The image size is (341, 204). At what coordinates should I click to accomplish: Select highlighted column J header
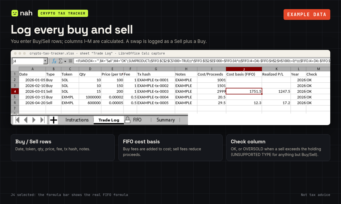tap(244, 69)
